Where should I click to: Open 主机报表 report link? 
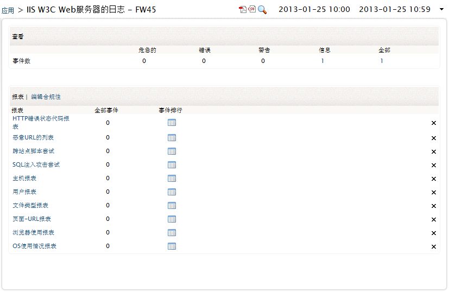[x=24, y=179]
